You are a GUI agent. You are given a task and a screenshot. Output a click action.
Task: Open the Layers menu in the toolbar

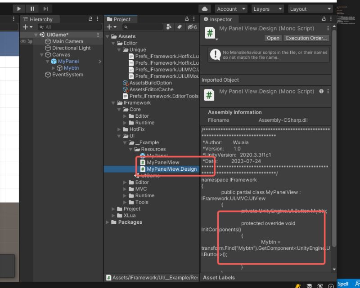coord(267,9)
